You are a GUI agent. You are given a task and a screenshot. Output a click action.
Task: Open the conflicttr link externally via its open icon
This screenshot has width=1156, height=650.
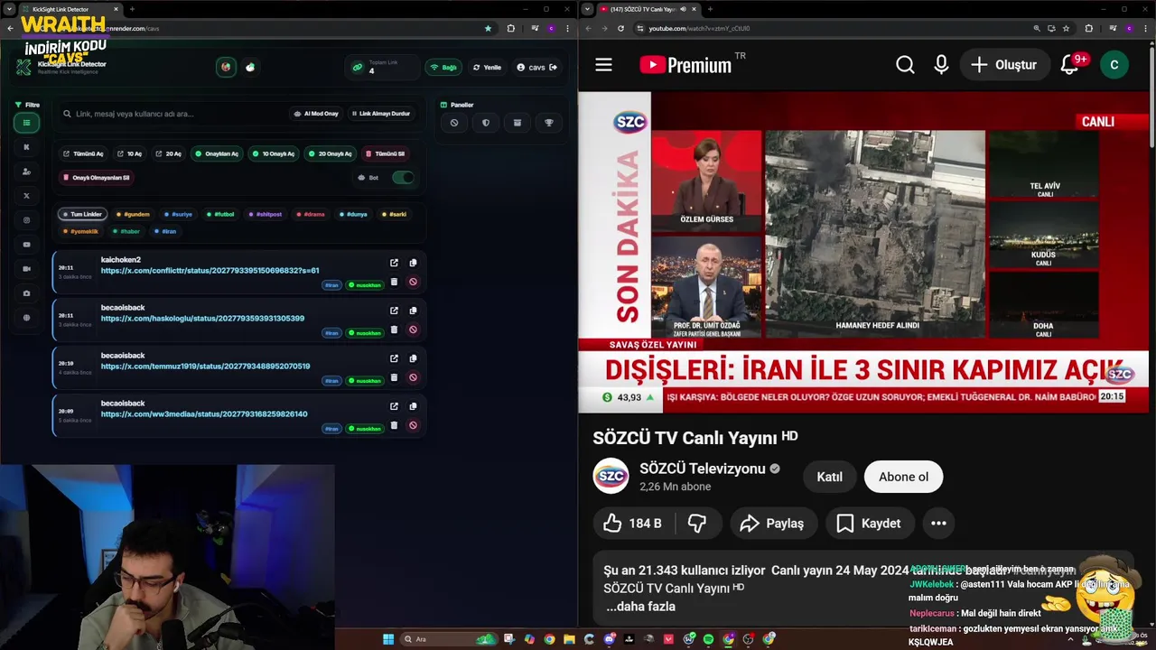[394, 263]
